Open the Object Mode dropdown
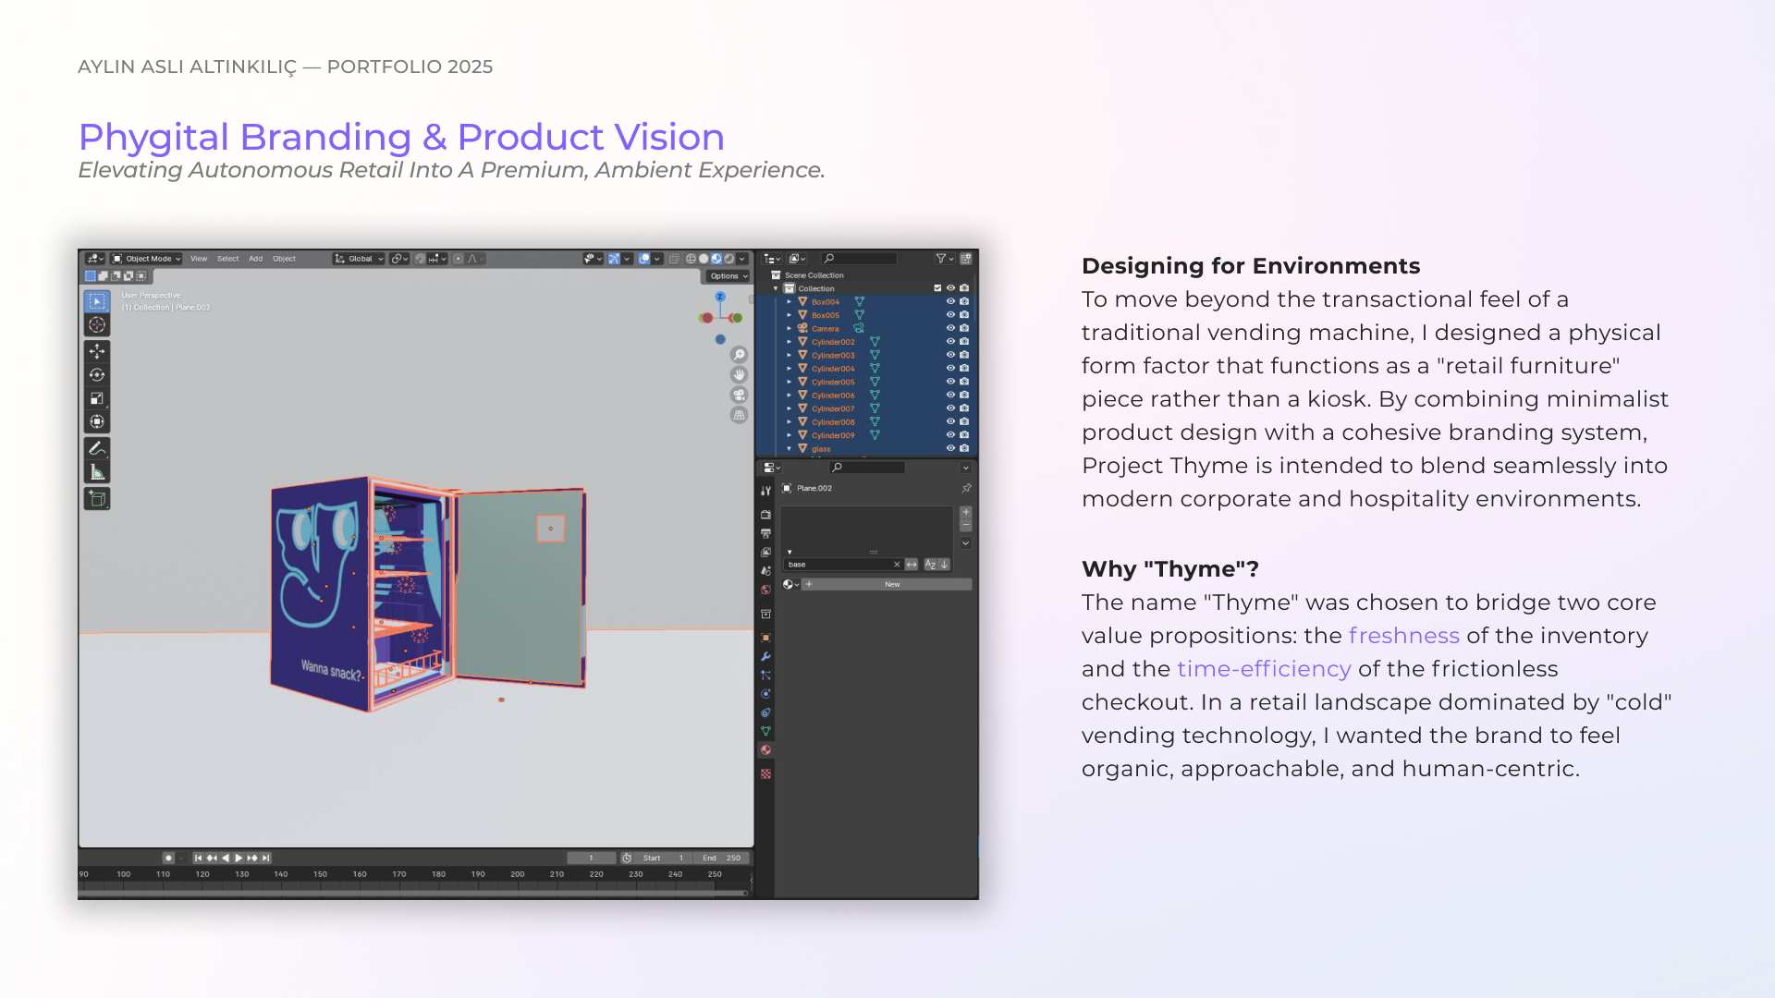 pos(146,259)
